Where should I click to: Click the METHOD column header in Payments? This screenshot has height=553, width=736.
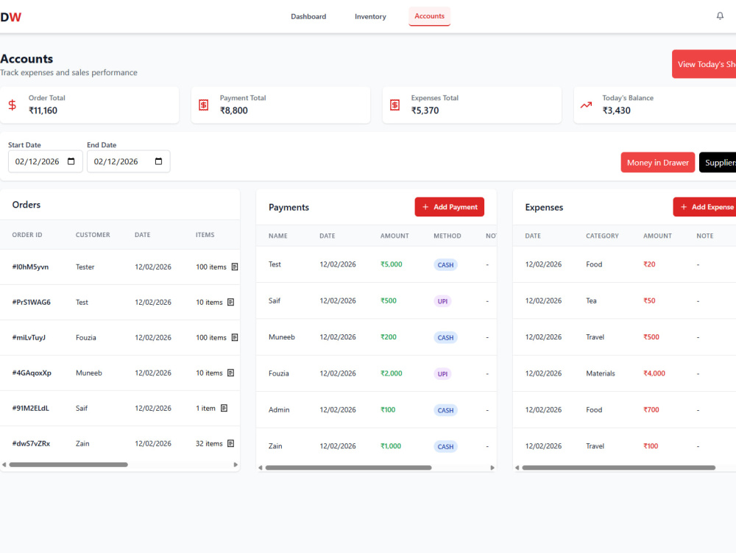pos(447,236)
